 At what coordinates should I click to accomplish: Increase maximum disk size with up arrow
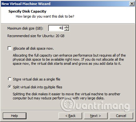pos(66,27)
